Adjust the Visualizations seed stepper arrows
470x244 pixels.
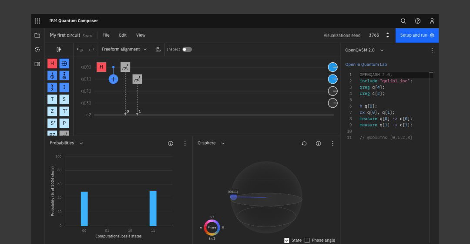[x=388, y=35]
